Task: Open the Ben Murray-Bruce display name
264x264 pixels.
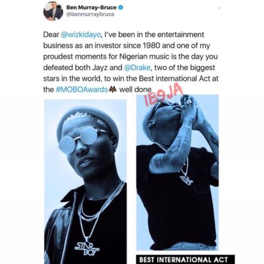Action: click(x=91, y=7)
